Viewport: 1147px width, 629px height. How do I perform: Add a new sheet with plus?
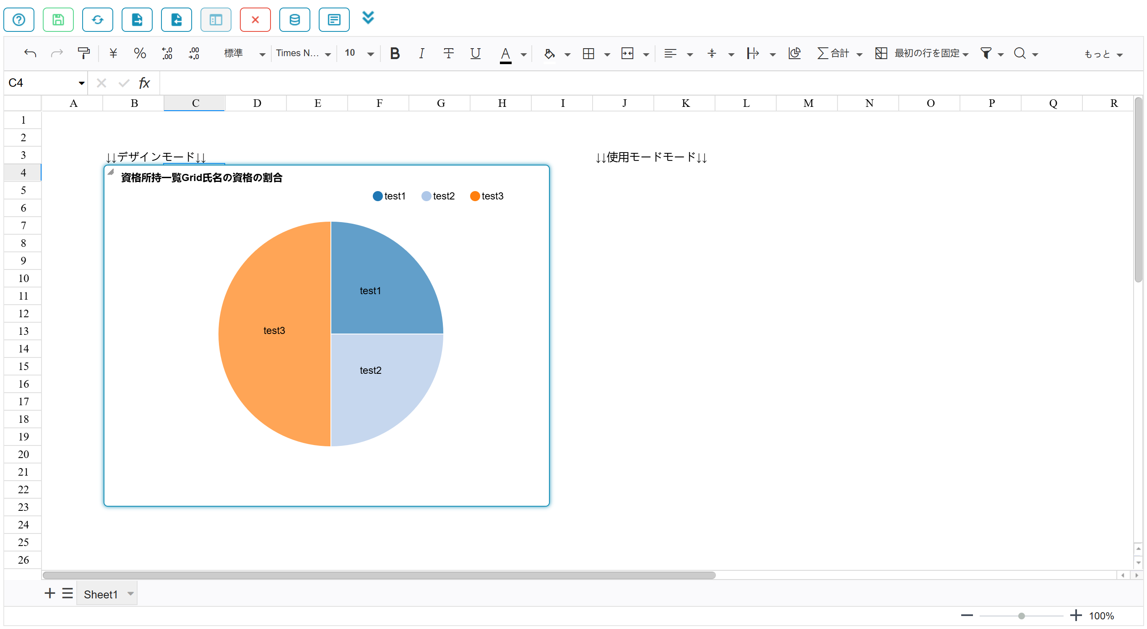49,593
